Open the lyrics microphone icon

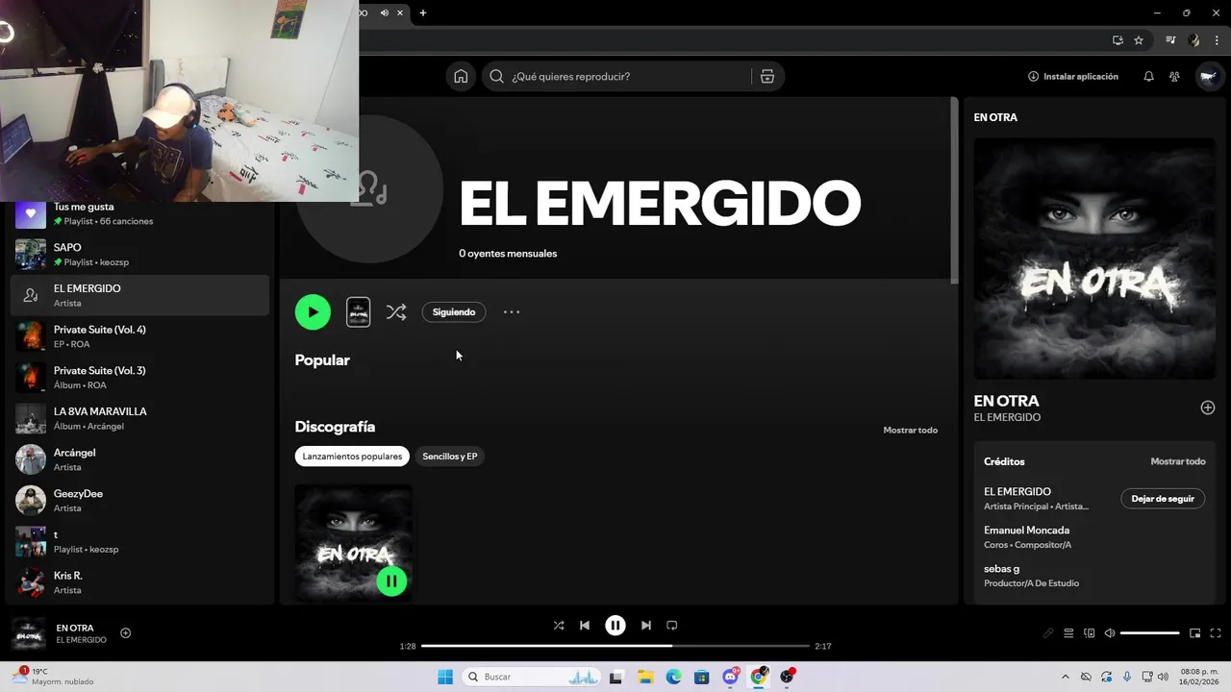click(x=1048, y=633)
